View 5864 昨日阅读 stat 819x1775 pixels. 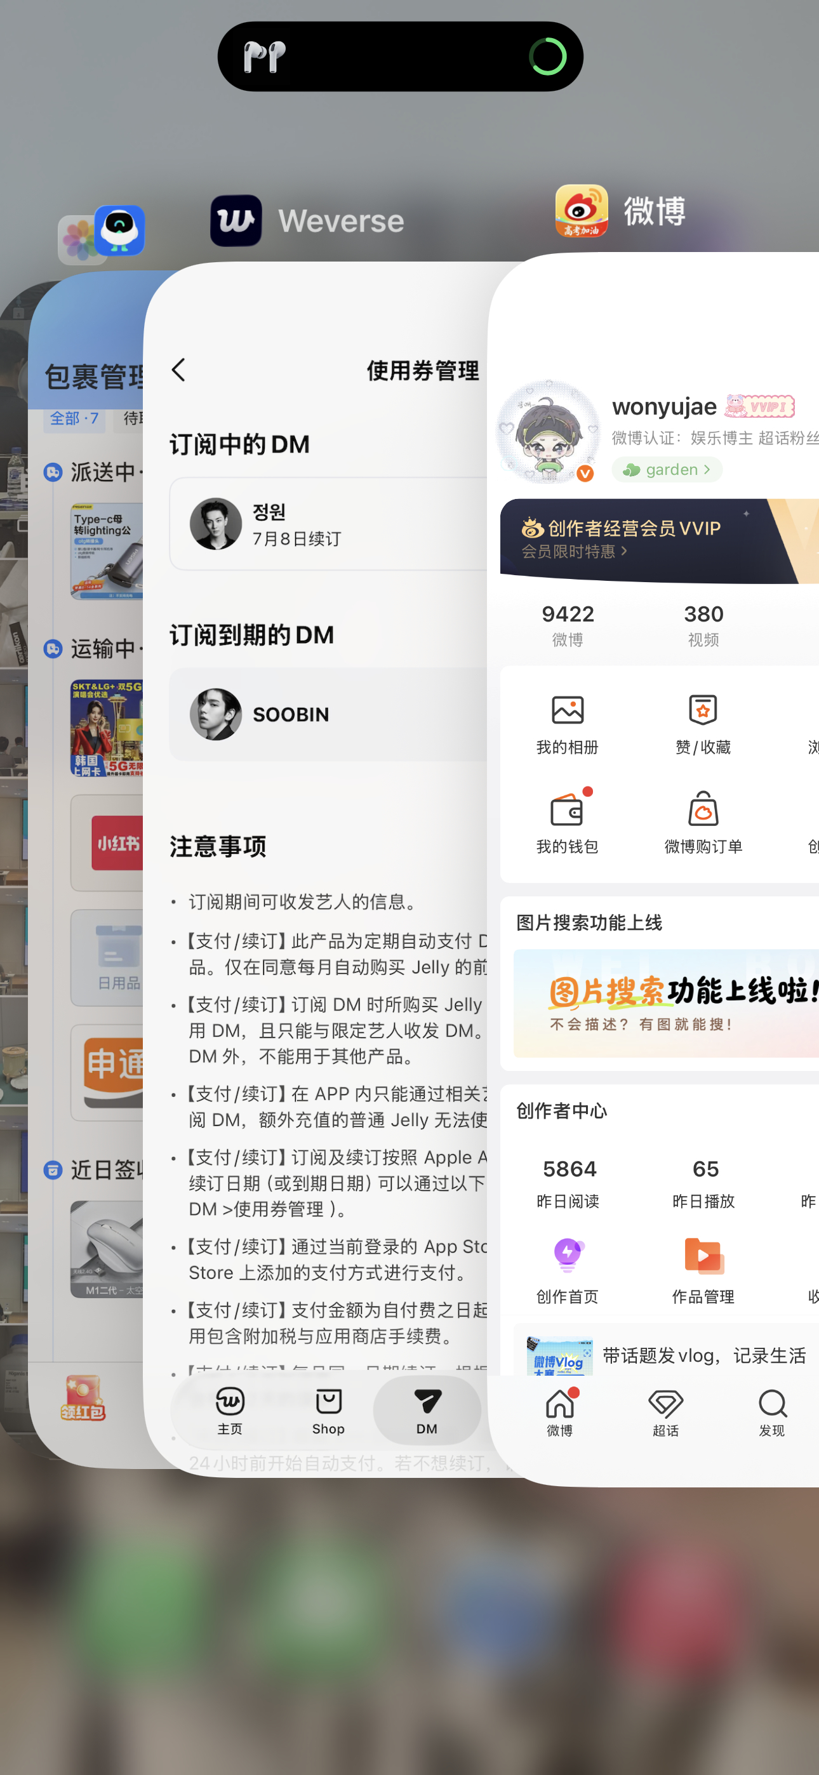(x=568, y=1183)
